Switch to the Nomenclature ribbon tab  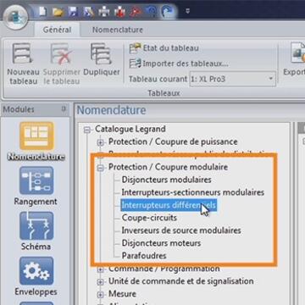click(118, 30)
